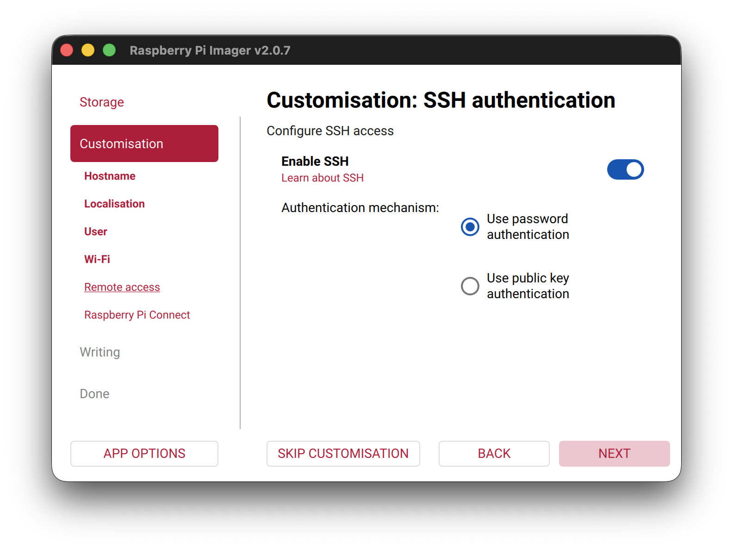Image resolution: width=733 pixels, height=550 pixels.
Task: Open the Wi-Fi settings page
Action: tap(97, 259)
